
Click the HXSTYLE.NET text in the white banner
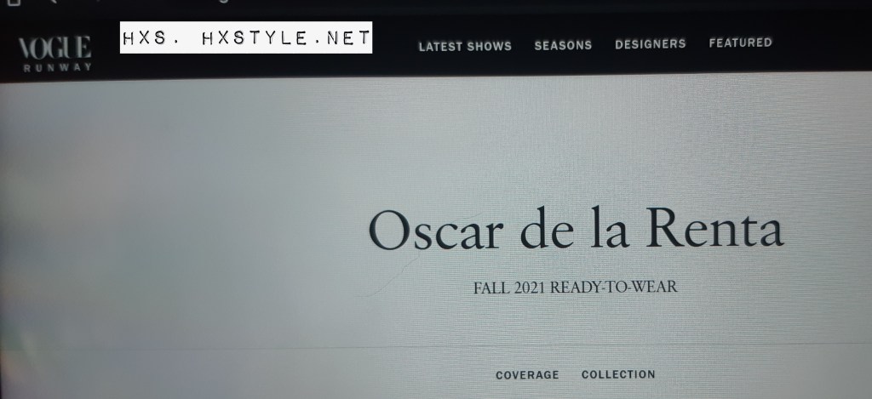[286, 37]
